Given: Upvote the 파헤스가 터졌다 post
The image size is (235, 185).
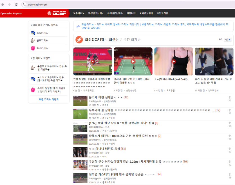Looking at the screenshot, I should (x=230, y=136).
